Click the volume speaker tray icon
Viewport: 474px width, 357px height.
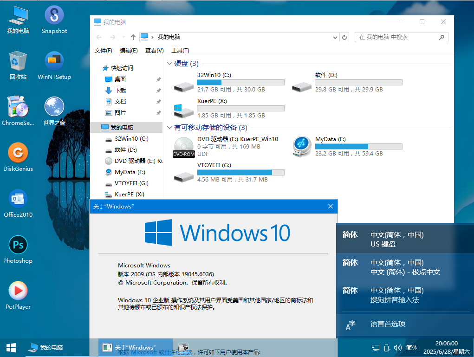pos(397,348)
